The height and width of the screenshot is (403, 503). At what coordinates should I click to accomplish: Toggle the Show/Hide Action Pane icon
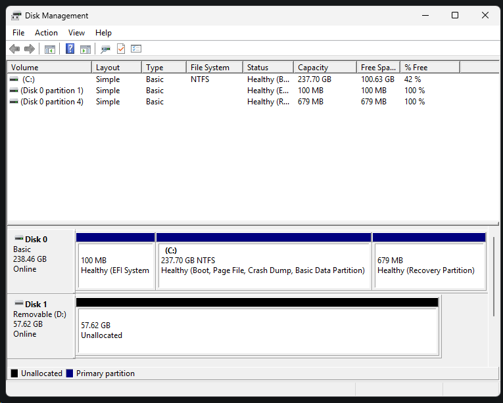pyautogui.click(x=85, y=49)
